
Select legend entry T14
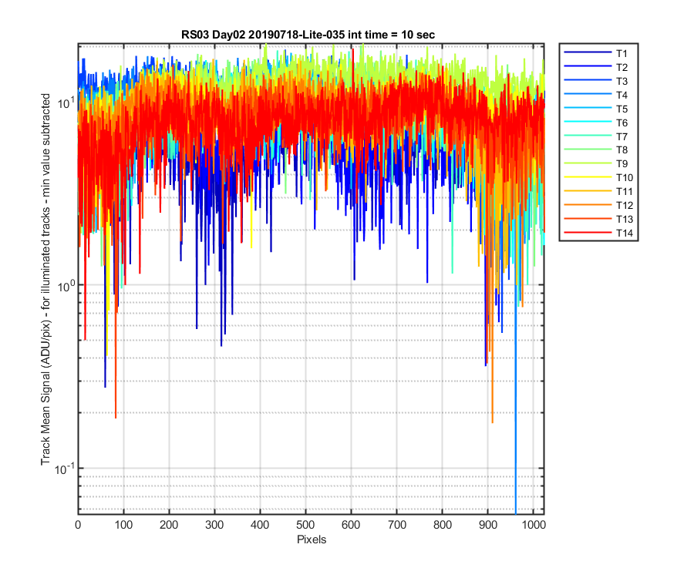(x=598, y=233)
